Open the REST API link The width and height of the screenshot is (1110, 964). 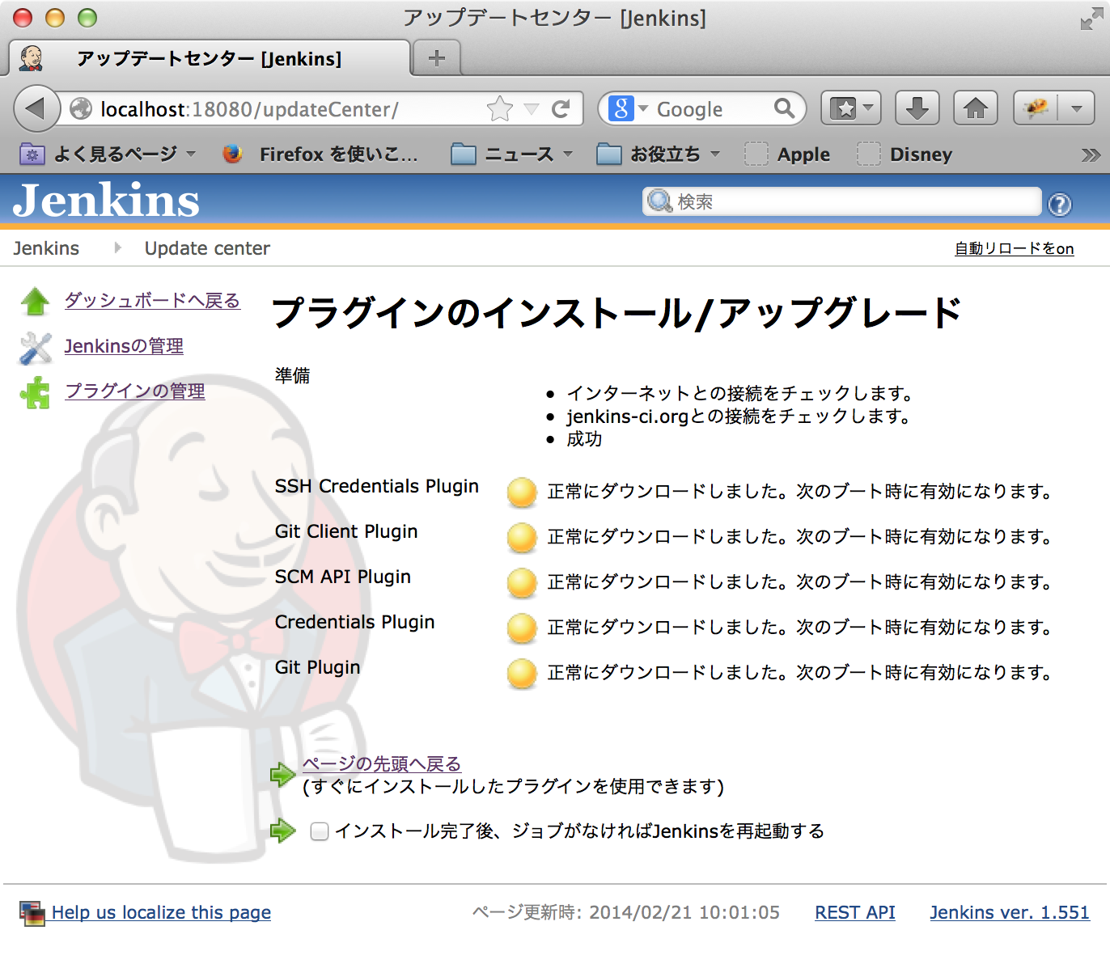854,912
